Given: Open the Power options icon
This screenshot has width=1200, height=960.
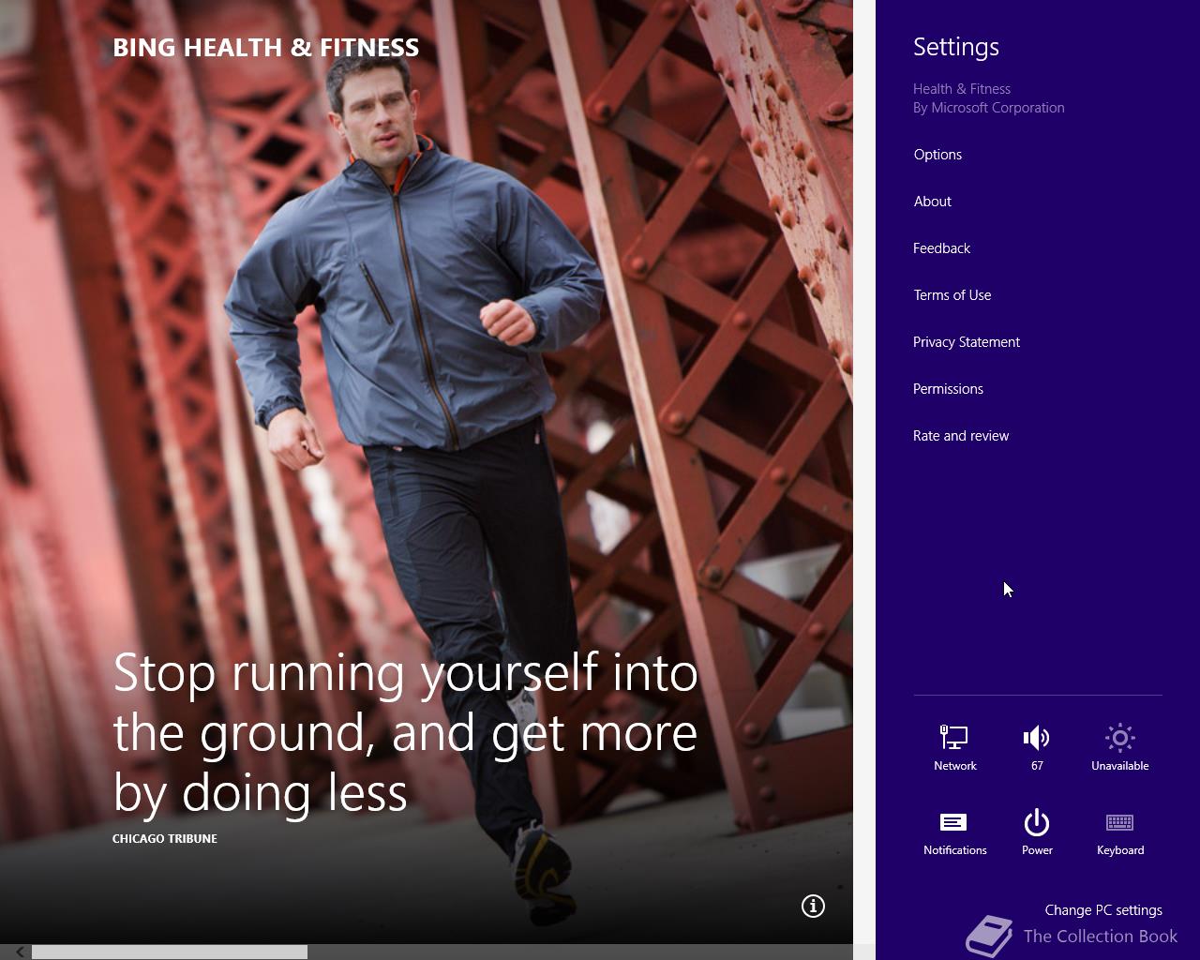Looking at the screenshot, I should coord(1037,832).
